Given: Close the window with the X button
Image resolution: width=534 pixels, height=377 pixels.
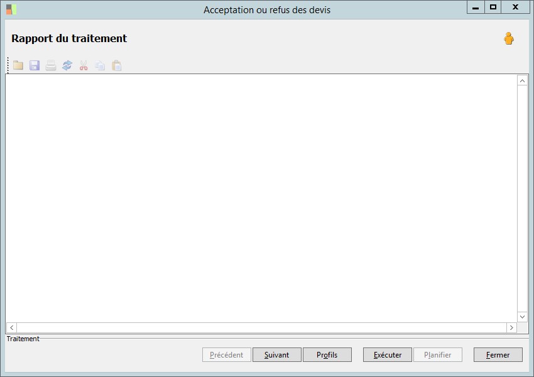Looking at the screenshot, I should tap(515, 8).
